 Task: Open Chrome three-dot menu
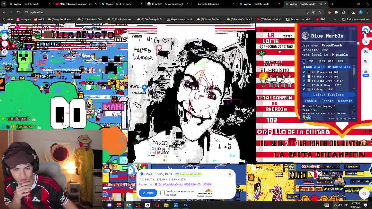[x=368, y=12]
